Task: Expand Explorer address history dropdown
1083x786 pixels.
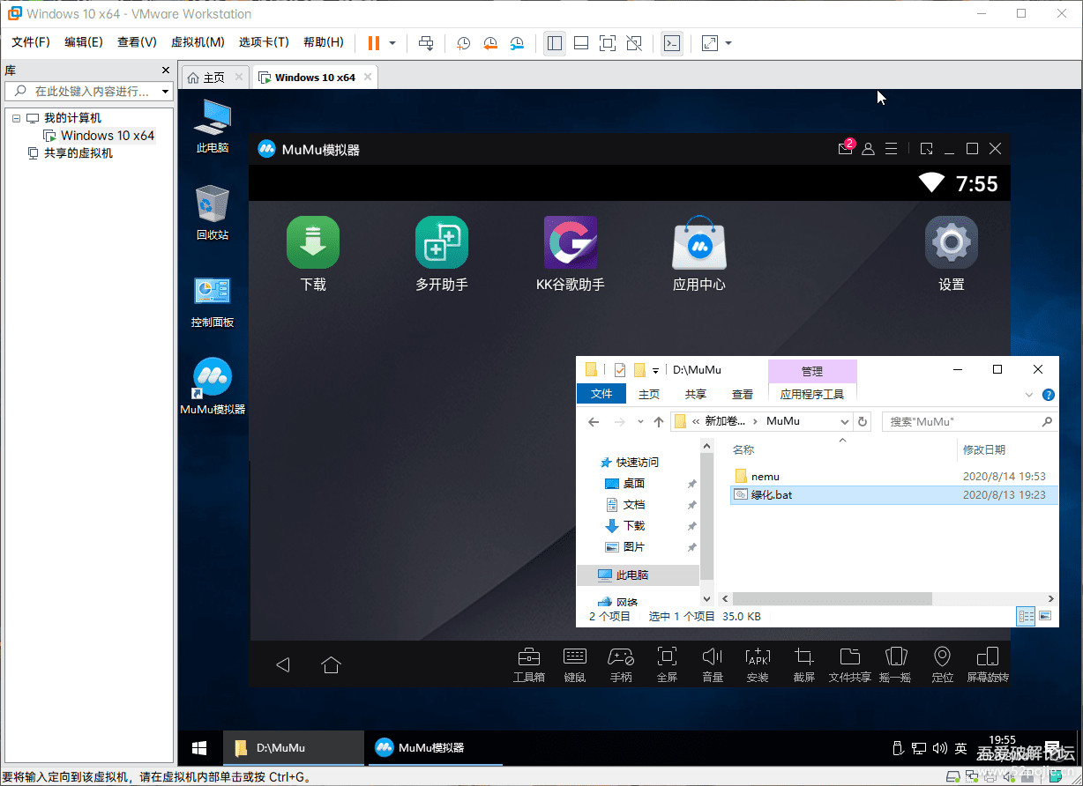Action: point(844,421)
